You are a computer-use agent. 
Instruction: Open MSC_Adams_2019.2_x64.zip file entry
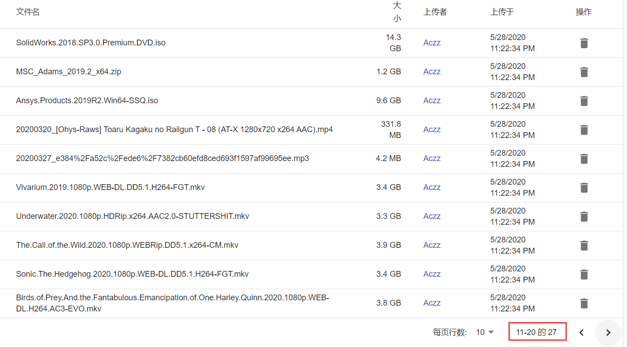pyautogui.click(x=68, y=72)
